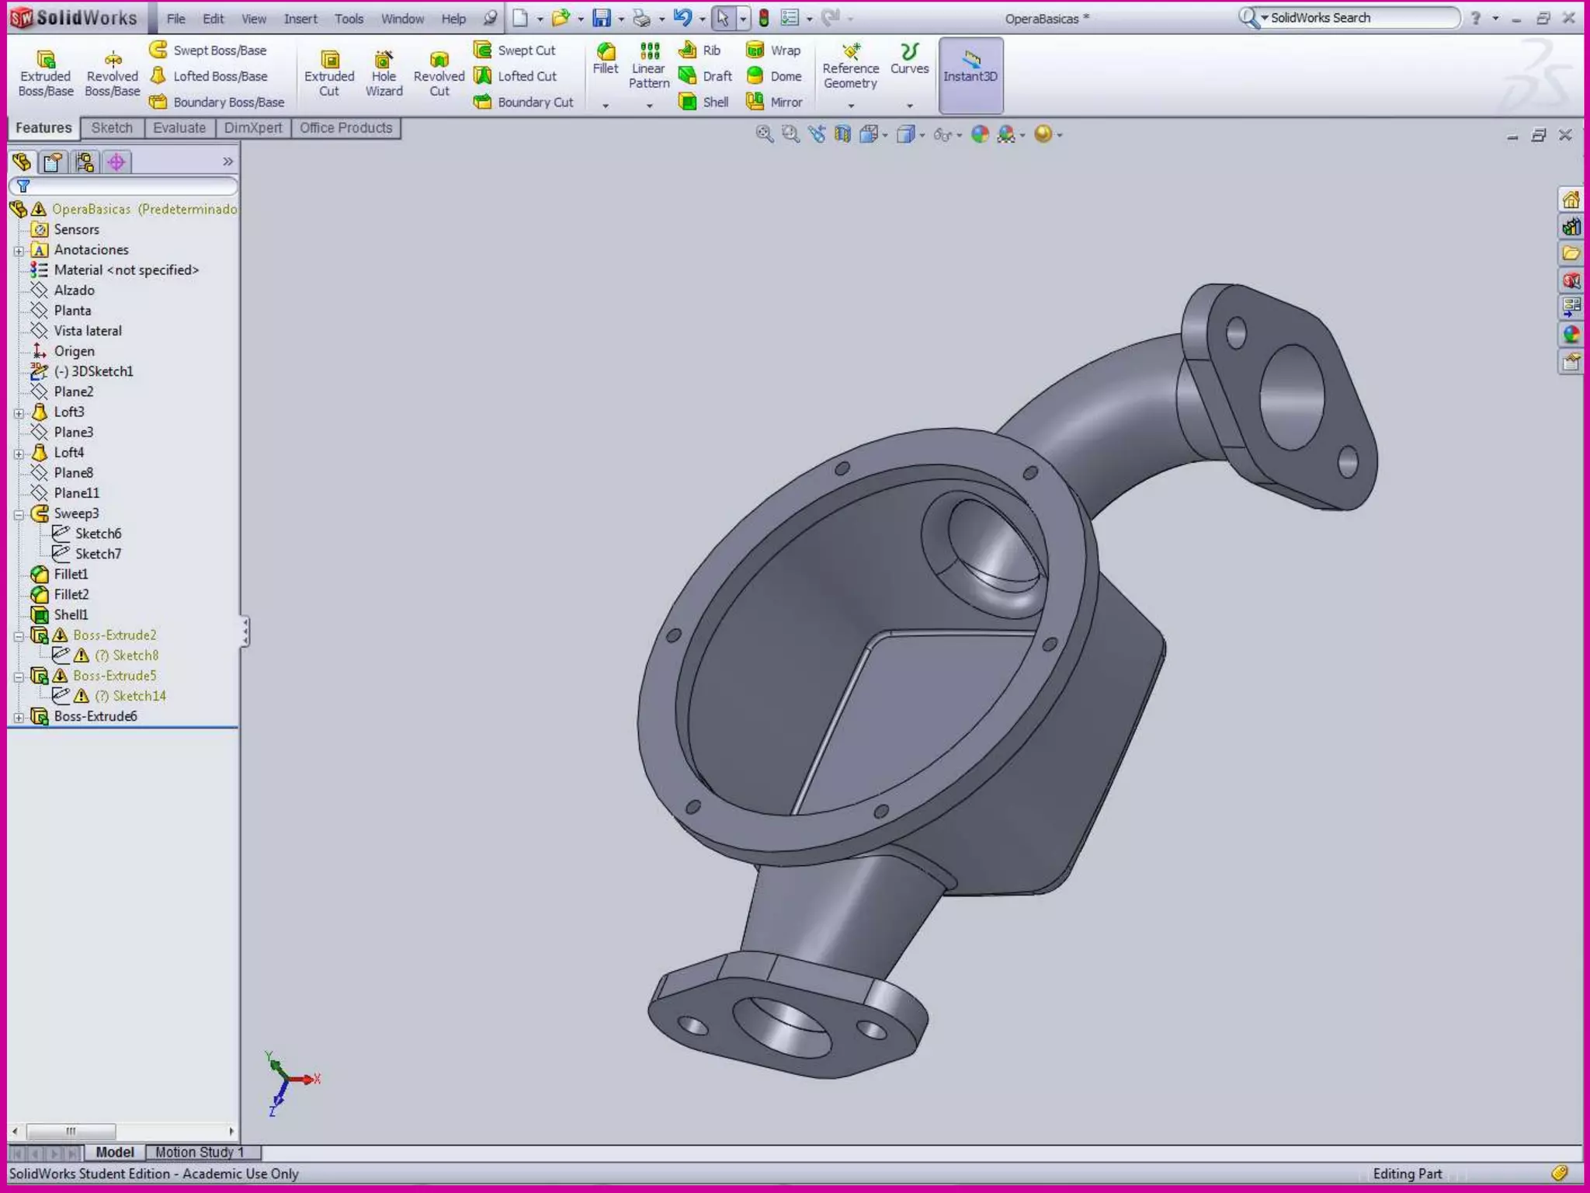This screenshot has width=1590, height=1193.
Task: Open the Reference Geometry dropdown
Action: coord(851,106)
